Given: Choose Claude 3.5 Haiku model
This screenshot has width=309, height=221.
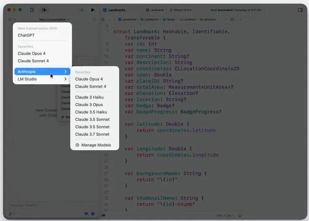Looking at the screenshot, I should coord(95,112).
